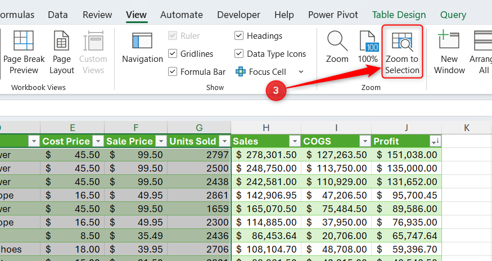Click the Focus Cell icon

241,71
